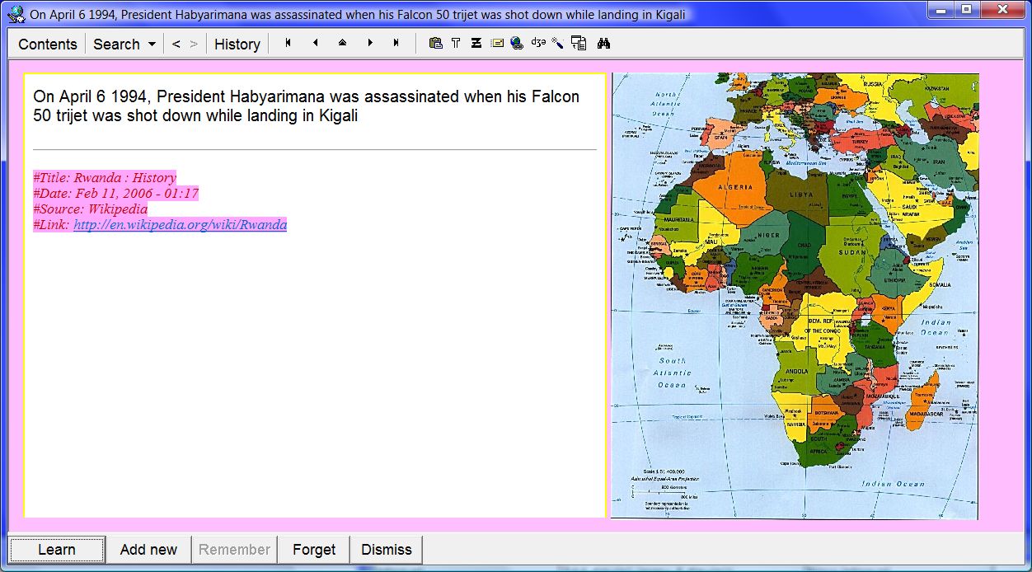Open the Search dropdown menu

[x=124, y=44]
